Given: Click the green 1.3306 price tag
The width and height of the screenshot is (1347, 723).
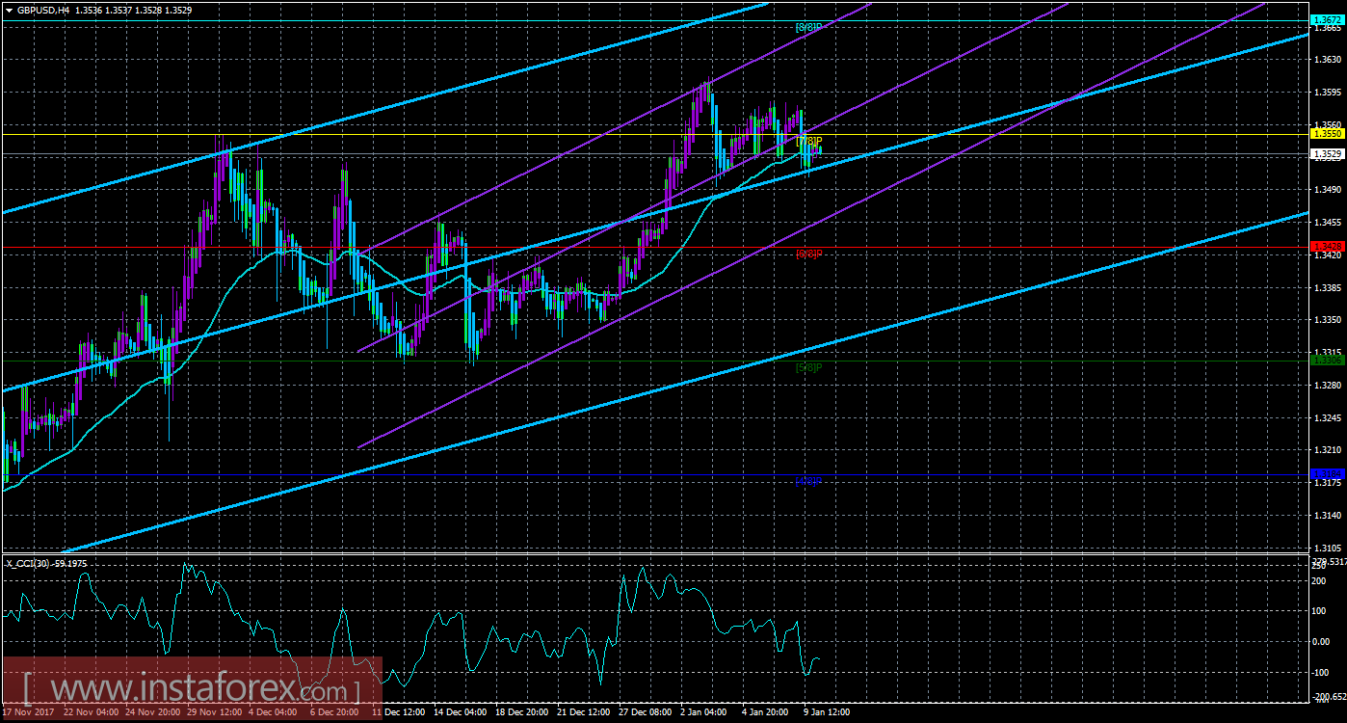Looking at the screenshot, I should [1327, 360].
